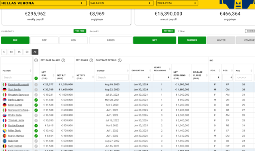Show 15 rows per page
The image size is (255, 151).
click(19, 52)
